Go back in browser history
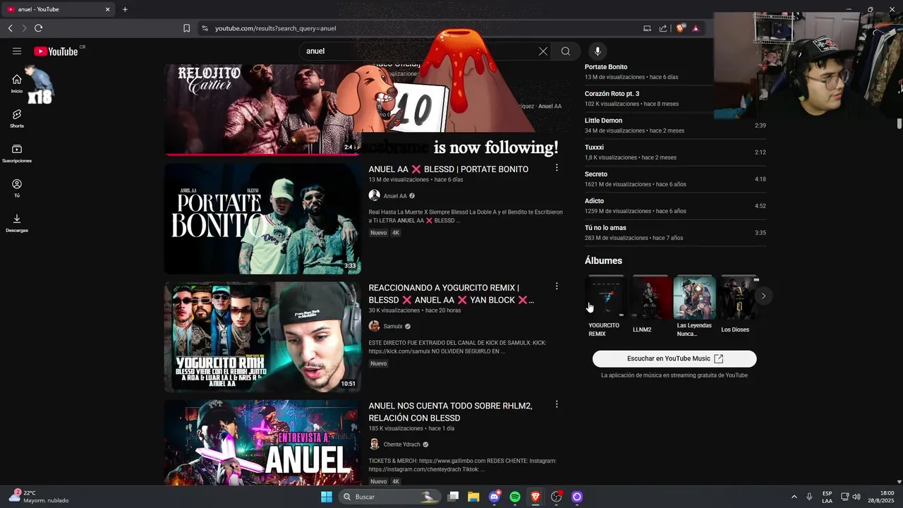The width and height of the screenshot is (903, 508). (11, 28)
